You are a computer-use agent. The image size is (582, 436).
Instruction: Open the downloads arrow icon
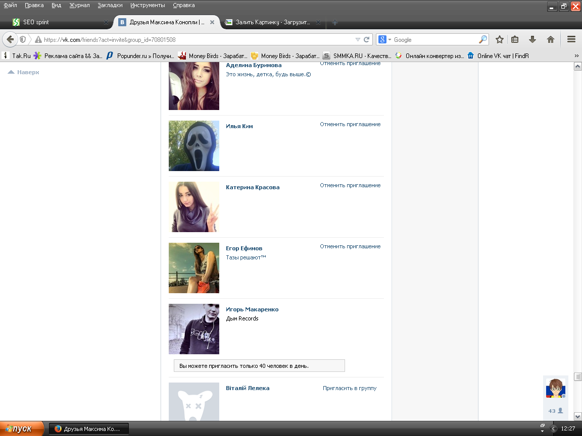click(532, 40)
